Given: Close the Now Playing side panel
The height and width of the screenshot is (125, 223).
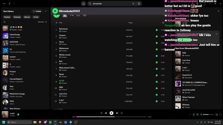Looking at the screenshot, I should tap(218, 11).
